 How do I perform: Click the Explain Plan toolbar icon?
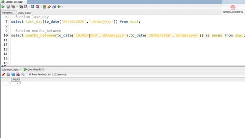(13, 7)
